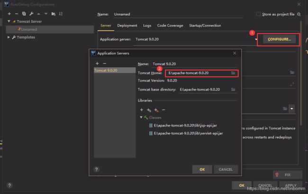Move configuration up arrow icon
Screen dimensions: 308x194
38,14
